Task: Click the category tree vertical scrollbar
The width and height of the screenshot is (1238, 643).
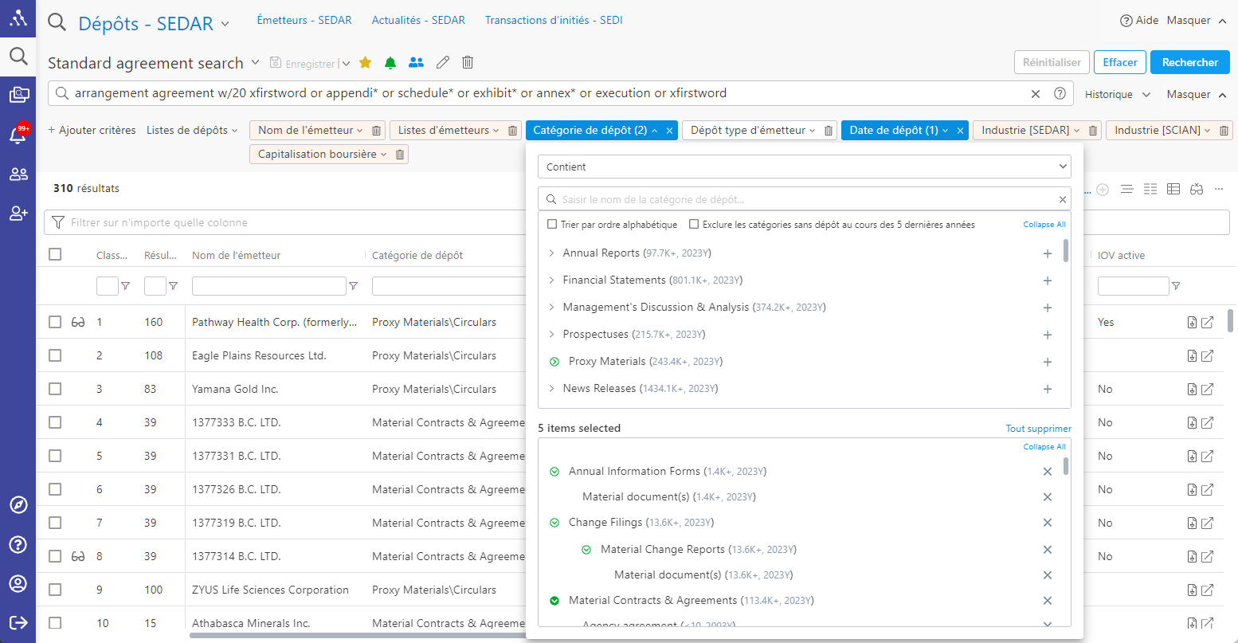Action: pos(1066,249)
